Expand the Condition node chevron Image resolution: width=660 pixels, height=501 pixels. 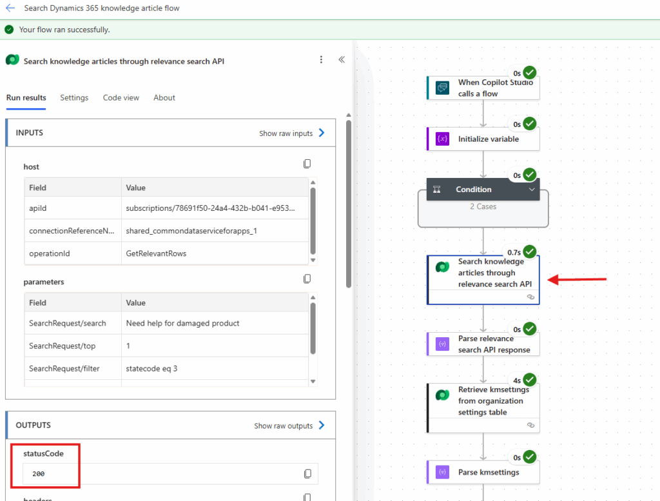click(532, 190)
